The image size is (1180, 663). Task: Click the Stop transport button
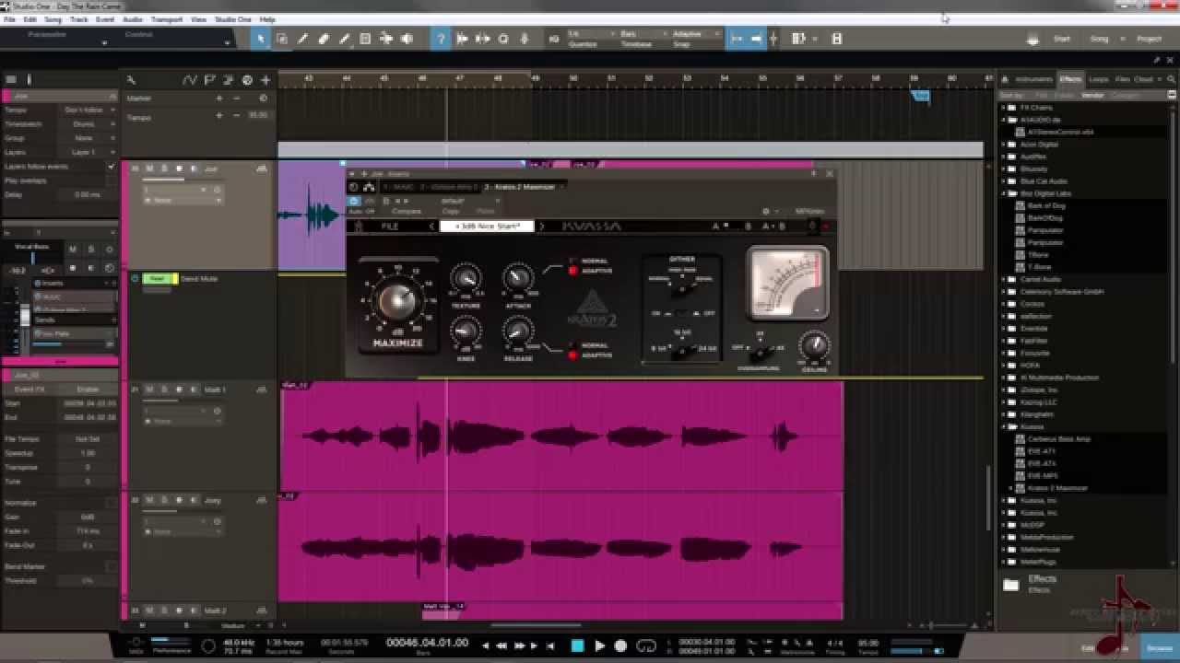578,646
